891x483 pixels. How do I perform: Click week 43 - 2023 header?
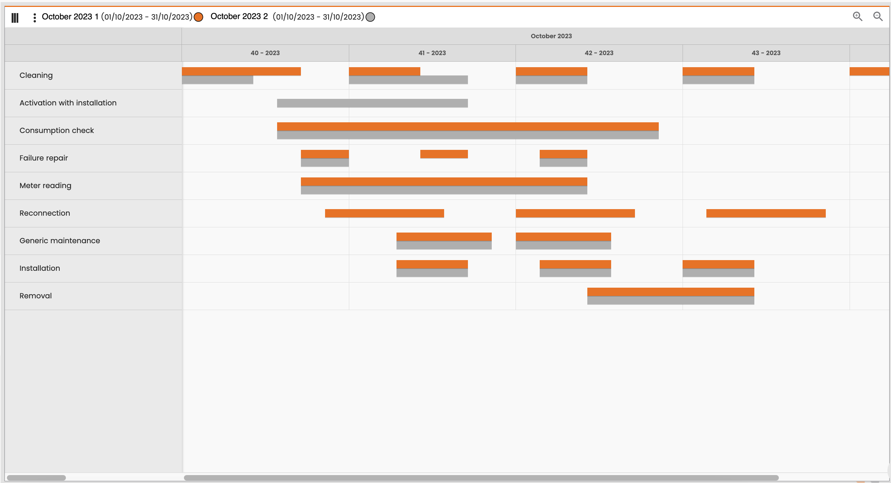[766, 53]
